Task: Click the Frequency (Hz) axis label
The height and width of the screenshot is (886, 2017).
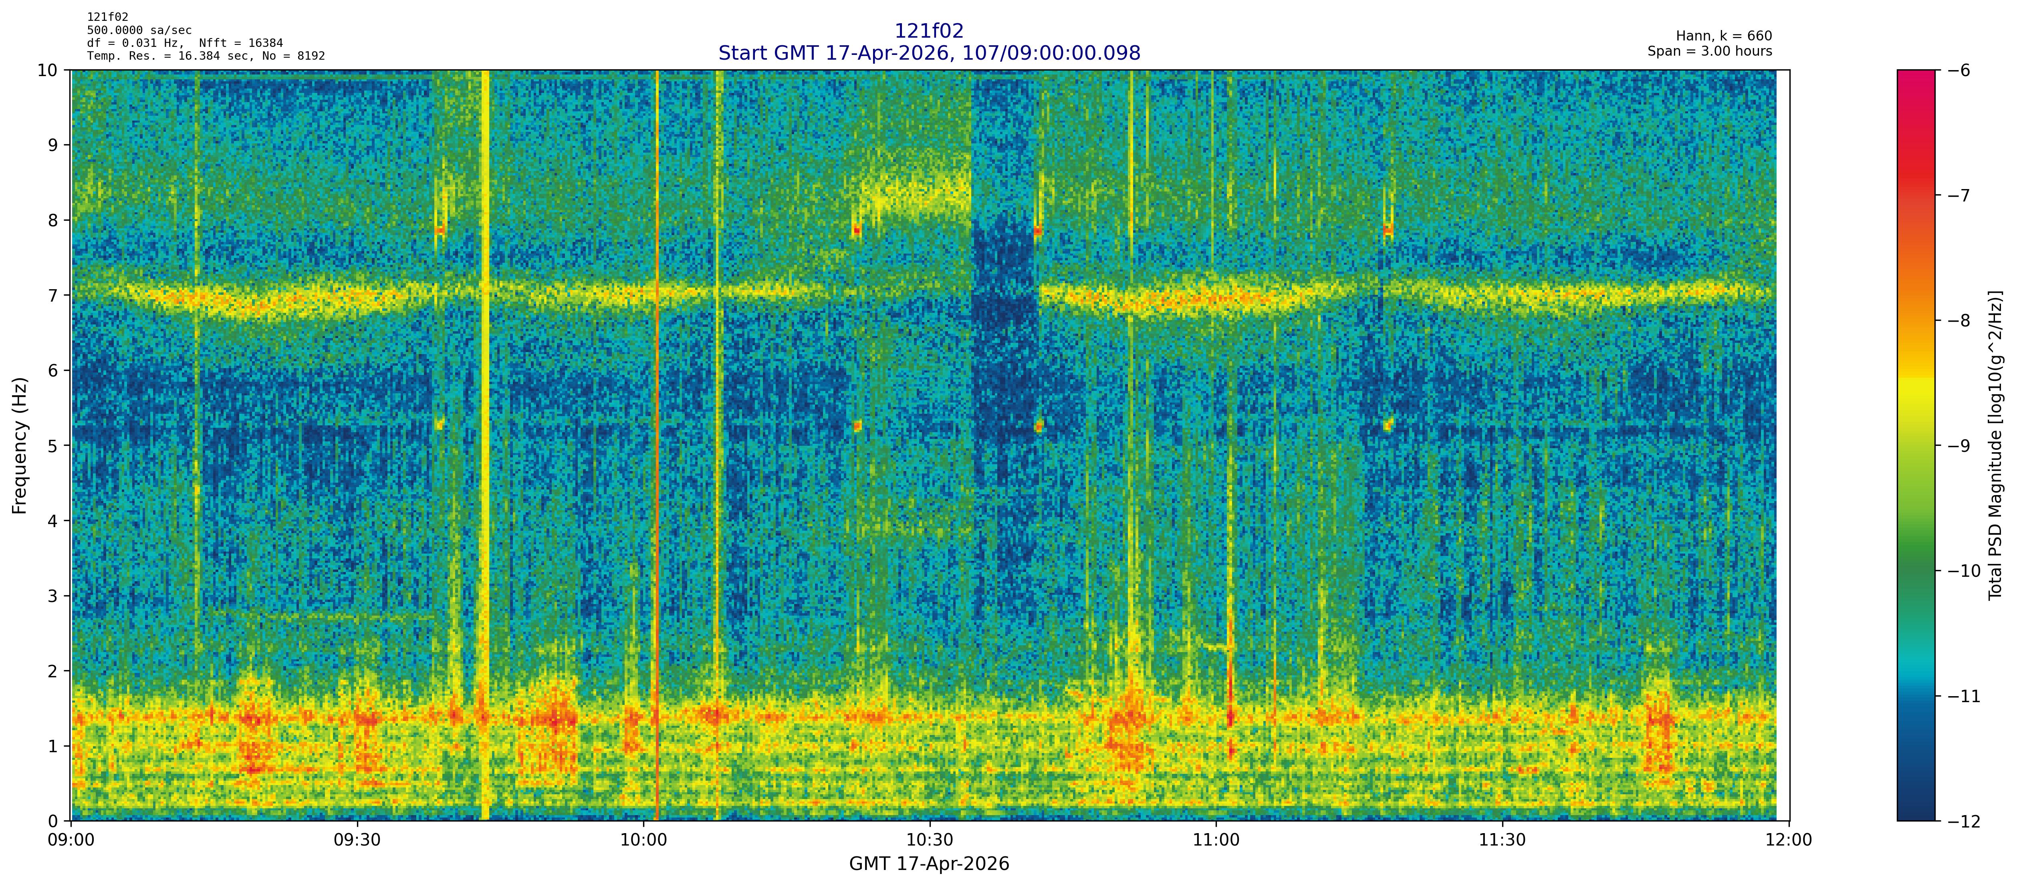Action: pyautogui.click(x=20, y=445)
